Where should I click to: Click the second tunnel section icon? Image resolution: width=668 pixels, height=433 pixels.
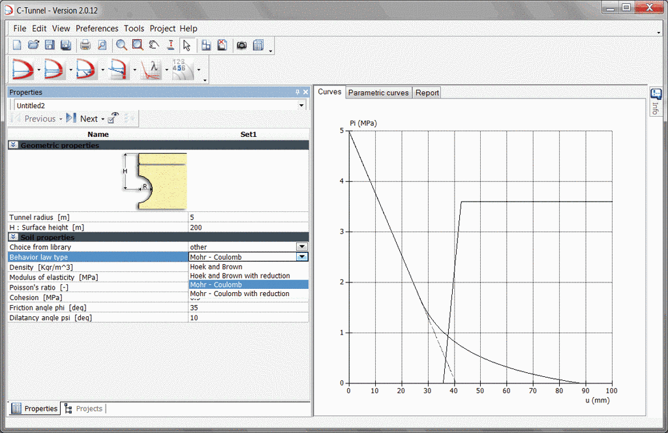(55, 69)
